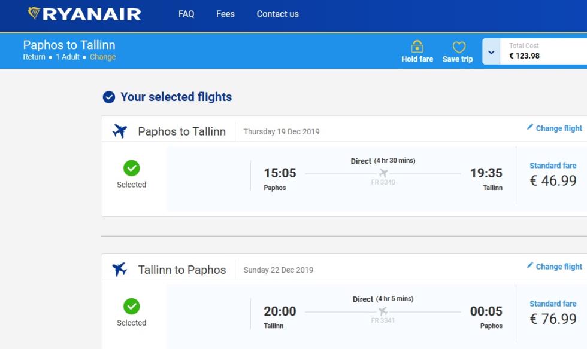Image resolution: width=587 pixels, height=349 pixels.
Task: Expand the Total Cost chevron dropdown
Action: pos(491,51)
